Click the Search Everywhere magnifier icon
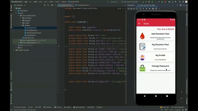This screenshot has height=111, width=198. pyautogui.click(x=180, y=2)
